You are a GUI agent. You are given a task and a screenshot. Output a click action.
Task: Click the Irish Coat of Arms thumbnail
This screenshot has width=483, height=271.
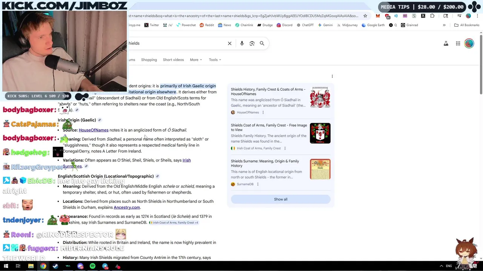click(x=320, y=133)
